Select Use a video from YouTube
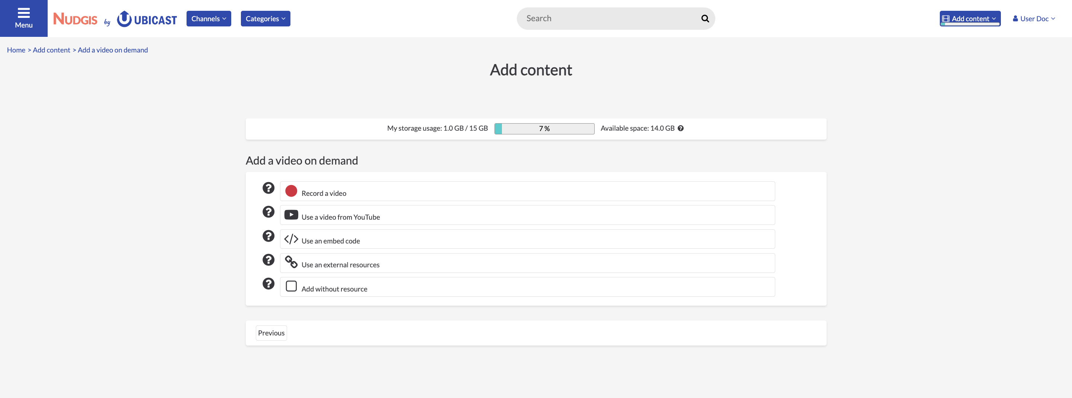 (x=527, y=215)
